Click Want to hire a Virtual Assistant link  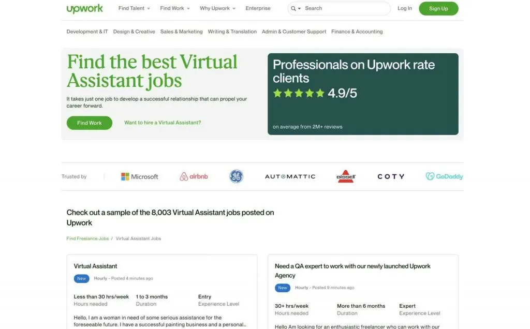click(x=163, y=123)
